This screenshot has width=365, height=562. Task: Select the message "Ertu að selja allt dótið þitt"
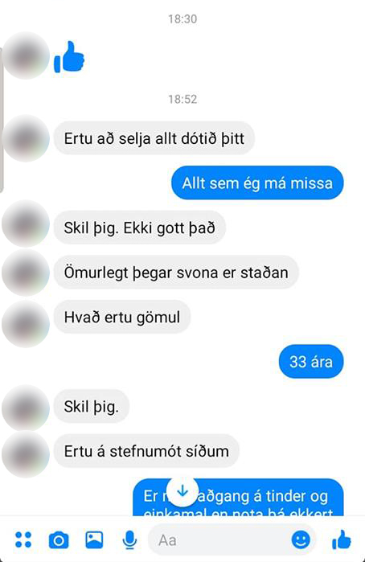click(154, 138)
